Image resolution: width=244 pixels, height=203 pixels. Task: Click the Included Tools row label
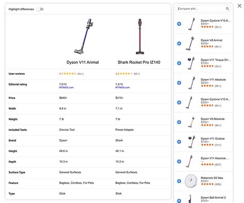pyautogui.click(x=18, y=130)
